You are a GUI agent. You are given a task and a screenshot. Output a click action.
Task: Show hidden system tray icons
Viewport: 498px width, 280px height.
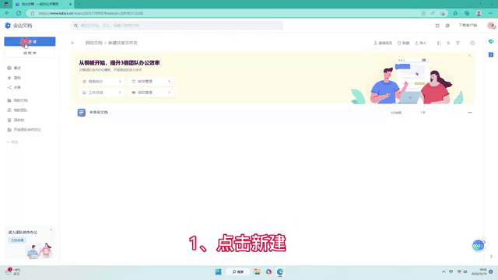tap(444, 272)
